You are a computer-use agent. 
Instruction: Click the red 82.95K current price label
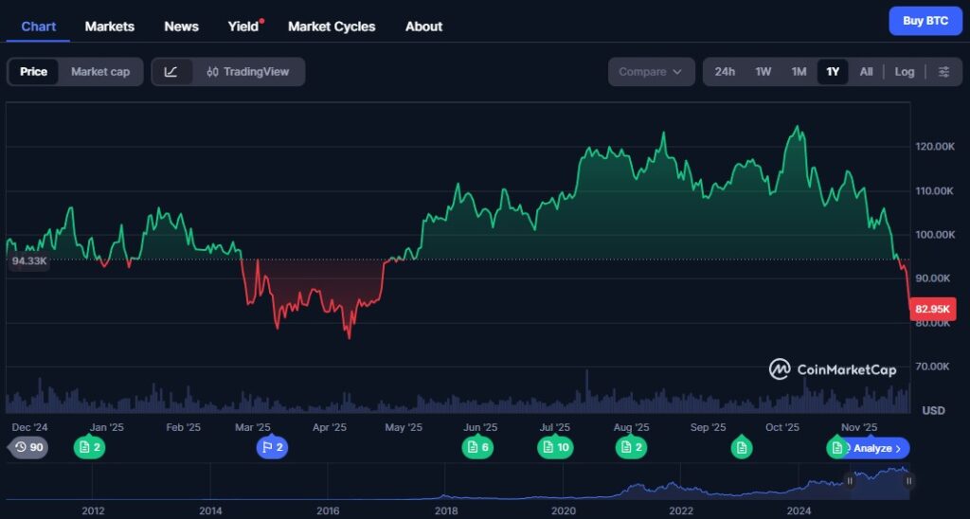(932, 309)
